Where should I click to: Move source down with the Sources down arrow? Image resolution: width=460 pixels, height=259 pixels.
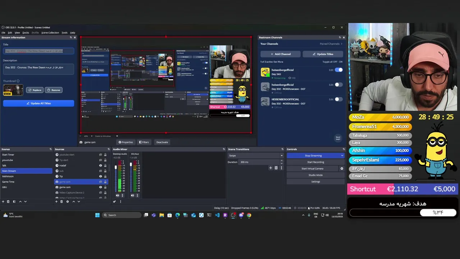(79, 201)
